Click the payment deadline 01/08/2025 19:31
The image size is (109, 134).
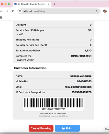(81, 56)
